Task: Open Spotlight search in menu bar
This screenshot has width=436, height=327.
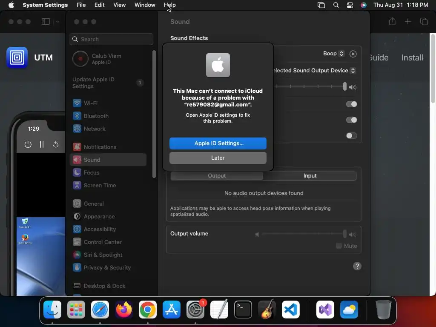Action: [336, 5]
